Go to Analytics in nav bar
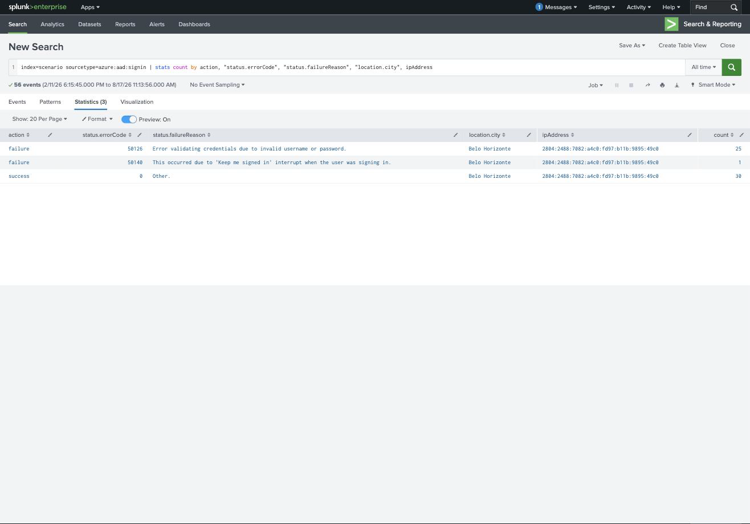This screenshot has width=750, height=524. click(x=52, y=25)
